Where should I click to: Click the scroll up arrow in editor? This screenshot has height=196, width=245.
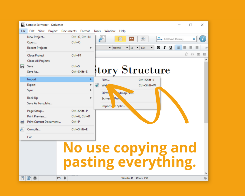206,60
